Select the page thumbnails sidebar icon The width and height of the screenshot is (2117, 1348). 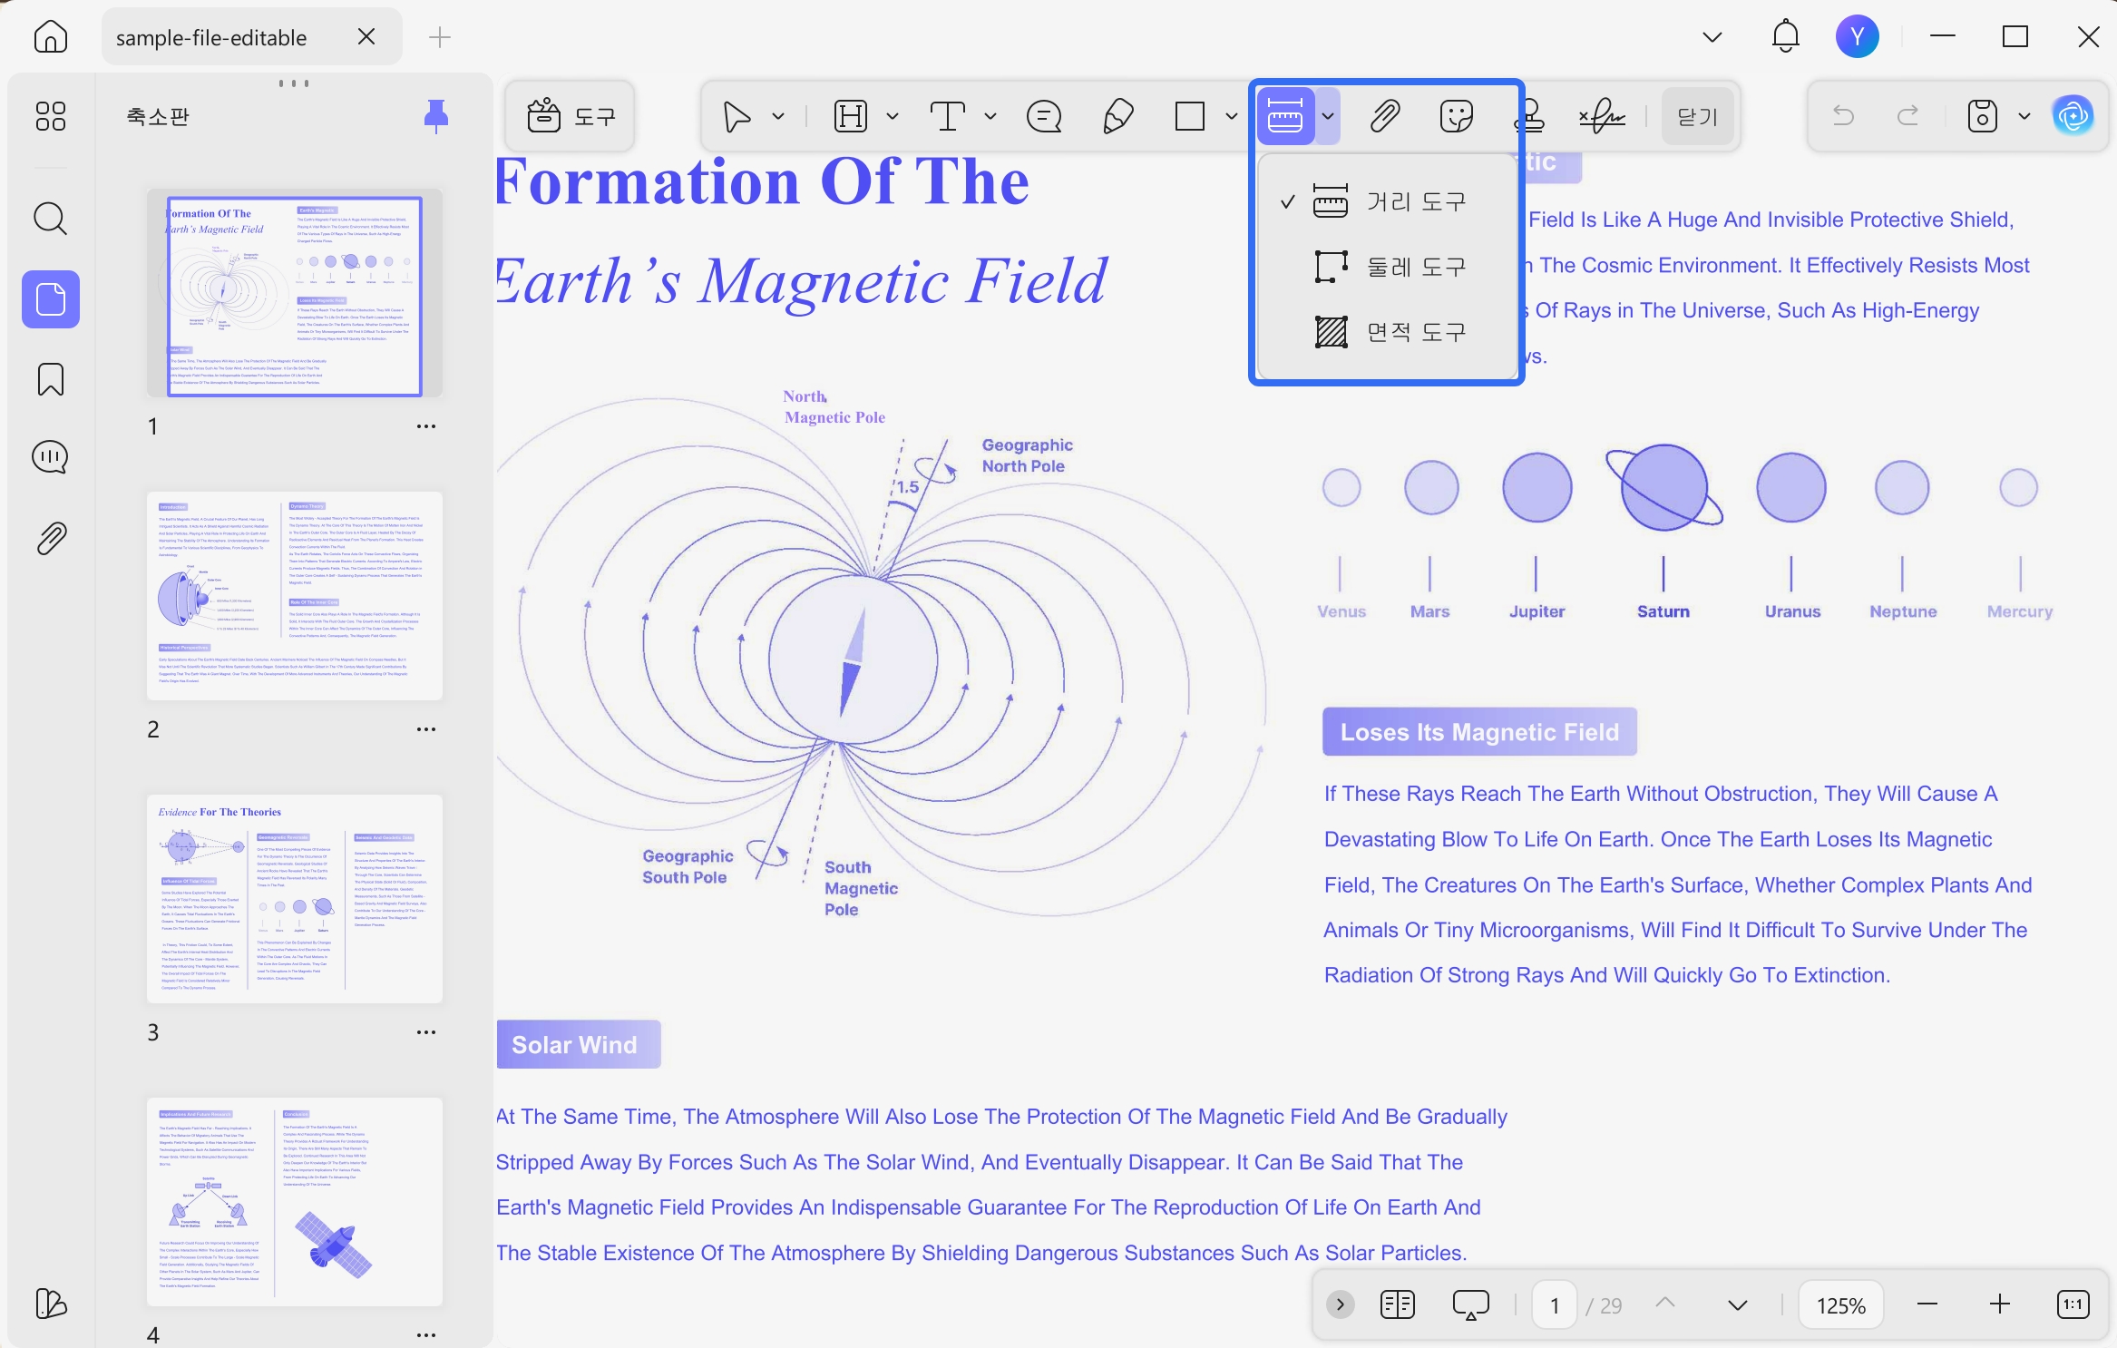tap(51, 299)
